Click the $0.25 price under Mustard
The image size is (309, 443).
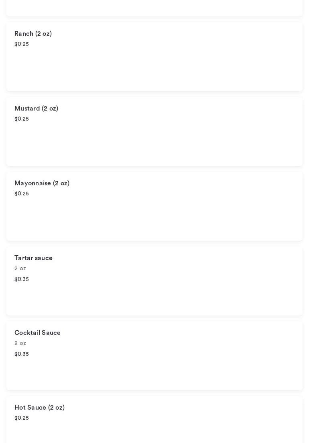click(22, 119)
